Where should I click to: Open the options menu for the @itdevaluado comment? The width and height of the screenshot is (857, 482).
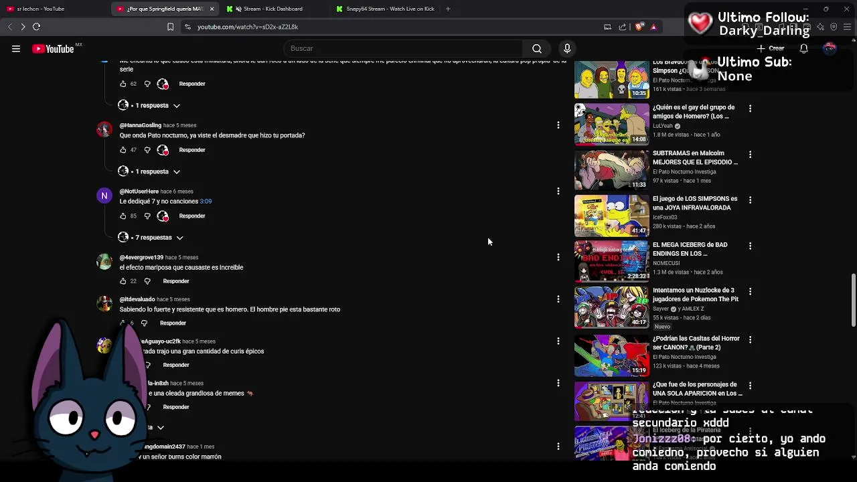pos(558,299)
